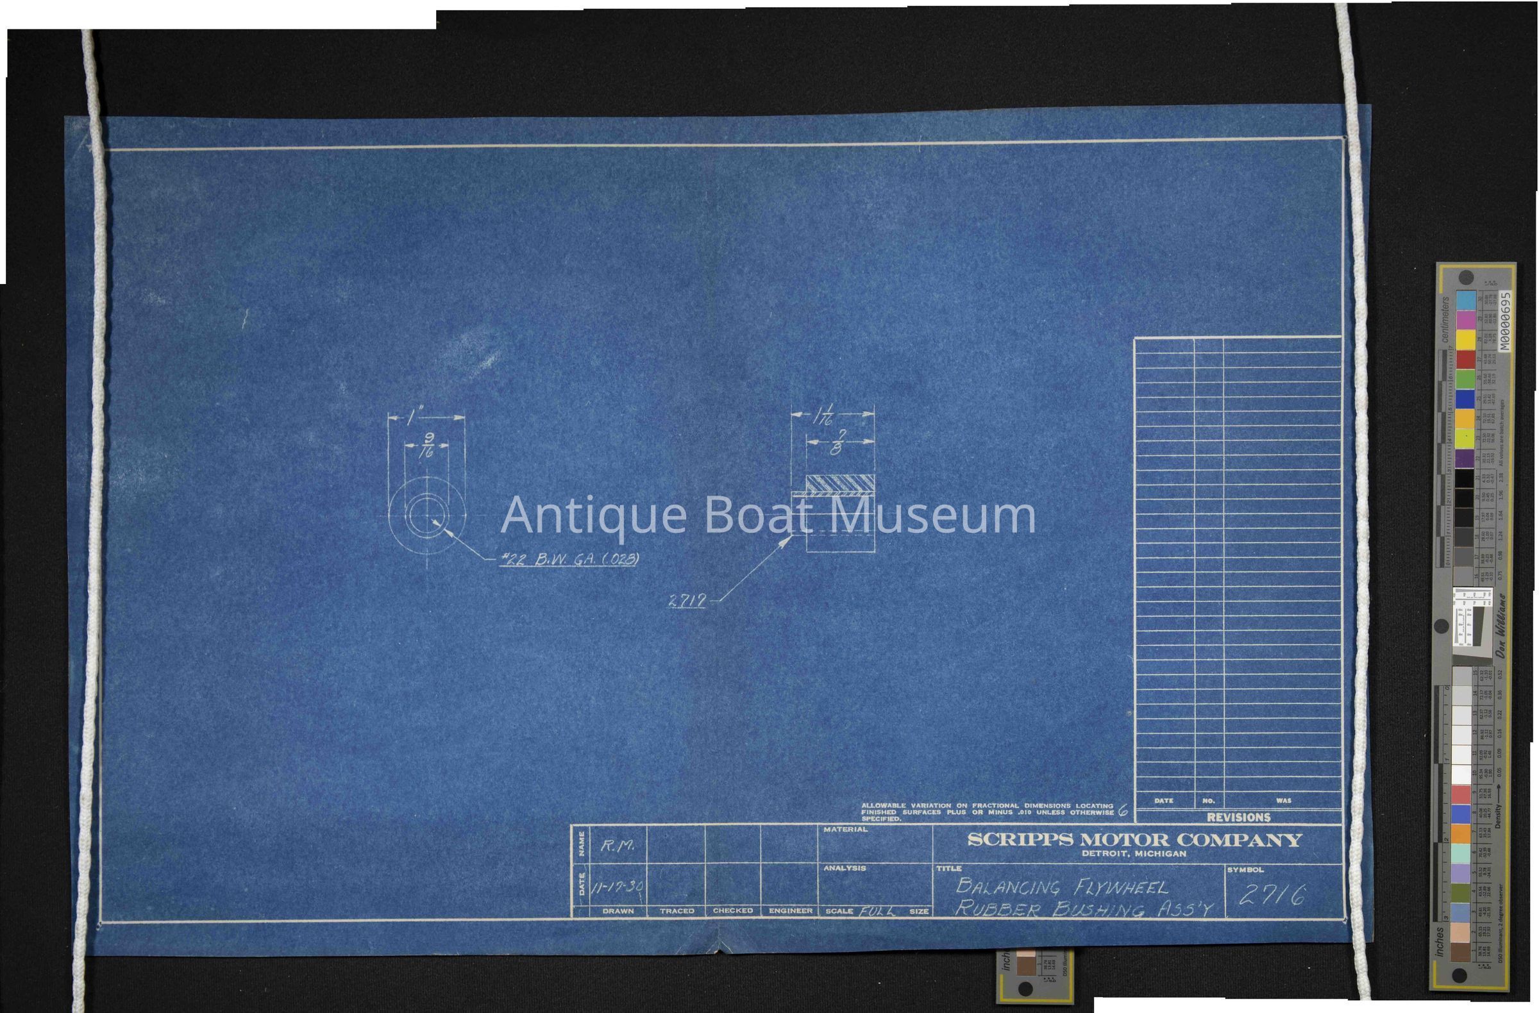1539x1013 pixels.
Task: Click the circular bushing front-view drawing
Action: [428, 515]
